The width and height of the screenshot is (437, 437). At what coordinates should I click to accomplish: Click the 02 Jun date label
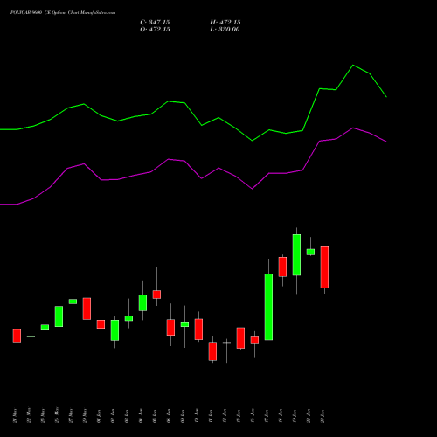113,416
